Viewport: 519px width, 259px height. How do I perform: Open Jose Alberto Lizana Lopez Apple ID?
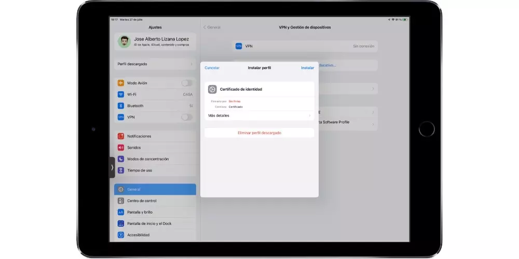(155, 41)
